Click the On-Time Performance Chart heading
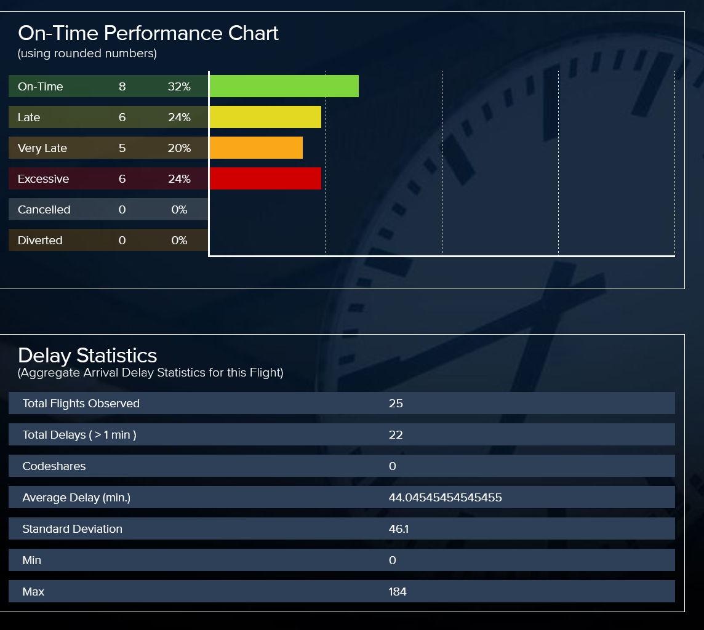 pyautogui.click(x=148, y=33)
